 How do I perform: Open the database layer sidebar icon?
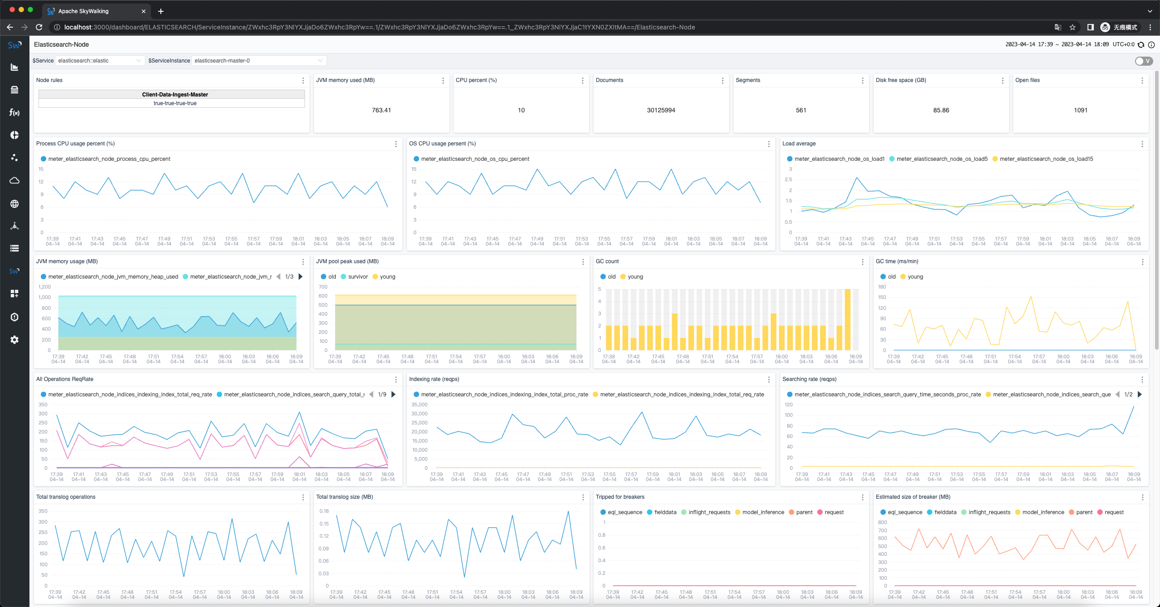[x=14, y=90]
